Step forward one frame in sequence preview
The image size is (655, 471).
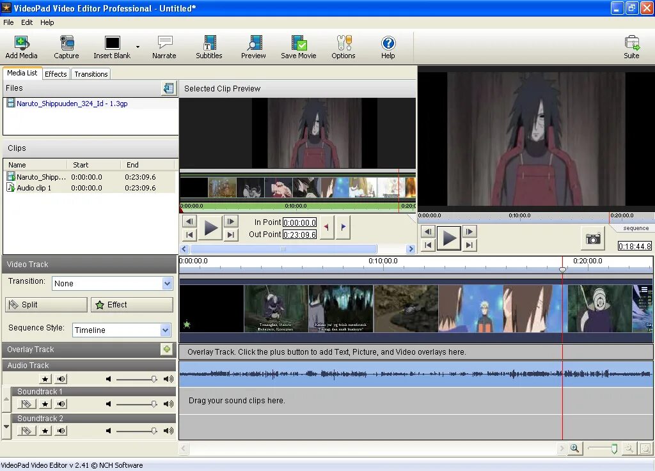(470, 231)
